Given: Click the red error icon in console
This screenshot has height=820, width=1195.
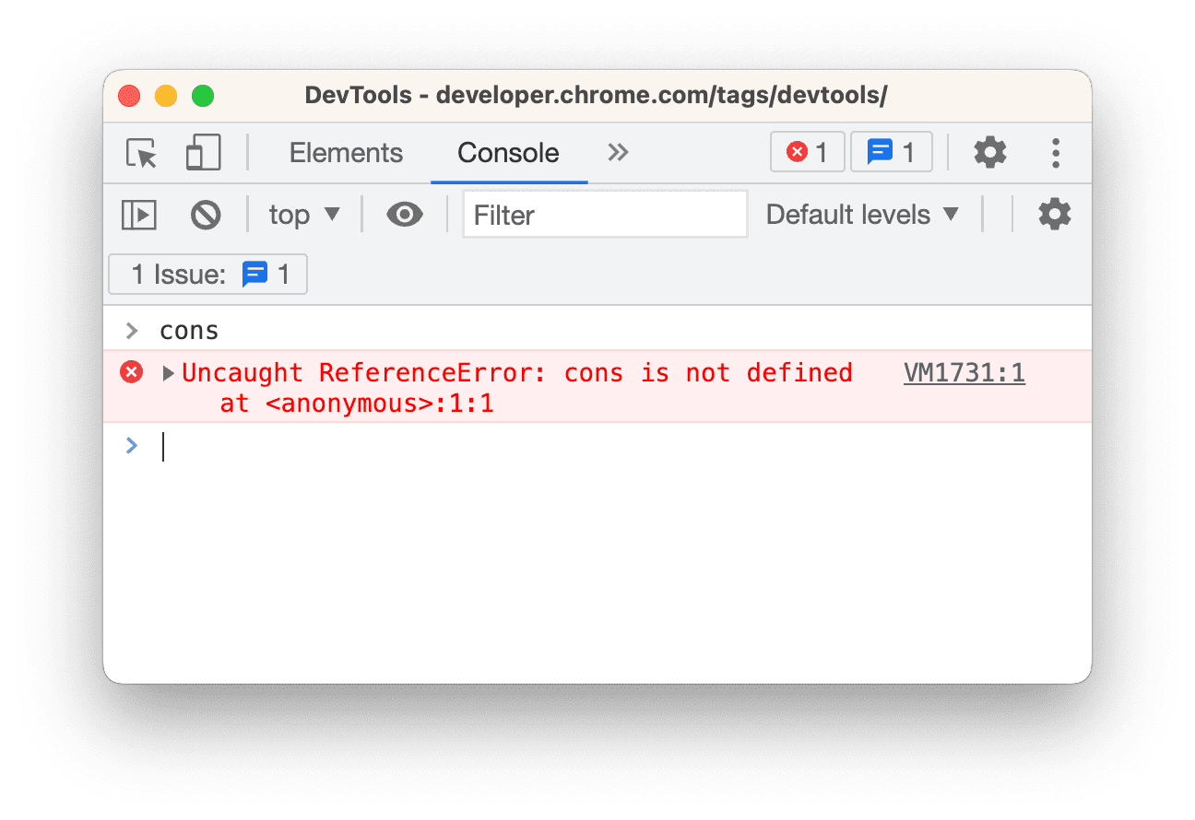Looking at the screenshot, I should (x=132, y=373).
